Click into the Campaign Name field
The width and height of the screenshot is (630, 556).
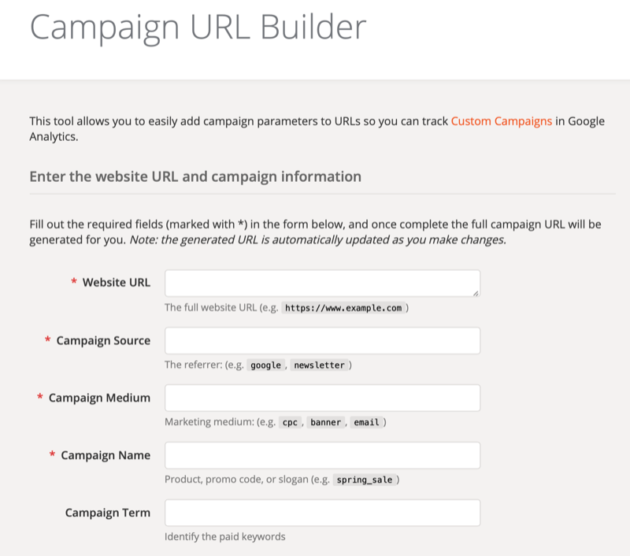pyautogui.click(x=322, y=455)
